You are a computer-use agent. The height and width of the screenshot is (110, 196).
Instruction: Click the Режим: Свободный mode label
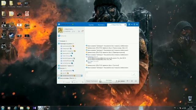[x=92, y=81]
